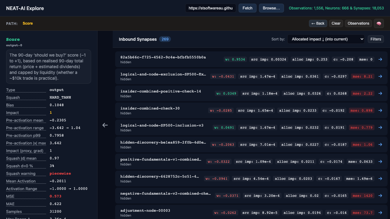Click the red piecewise squash warning

coord(60,173)
